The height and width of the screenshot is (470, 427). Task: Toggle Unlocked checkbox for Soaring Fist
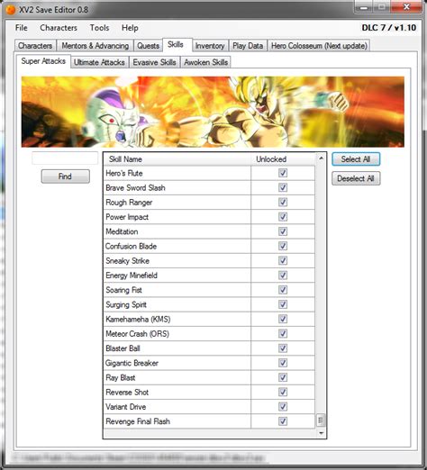[283, 290]
